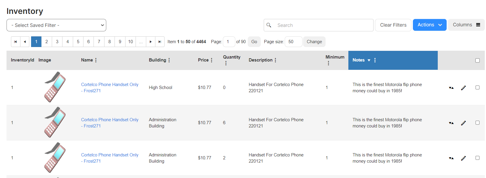The width and height of the screenshot is (486, 178).
Task: Open Cortelco Phone Handset link in High School row
Action: point(110,88)
